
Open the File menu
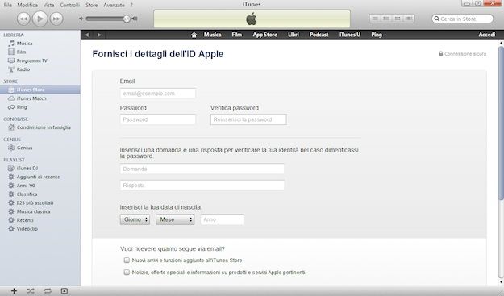pos(7,5)
